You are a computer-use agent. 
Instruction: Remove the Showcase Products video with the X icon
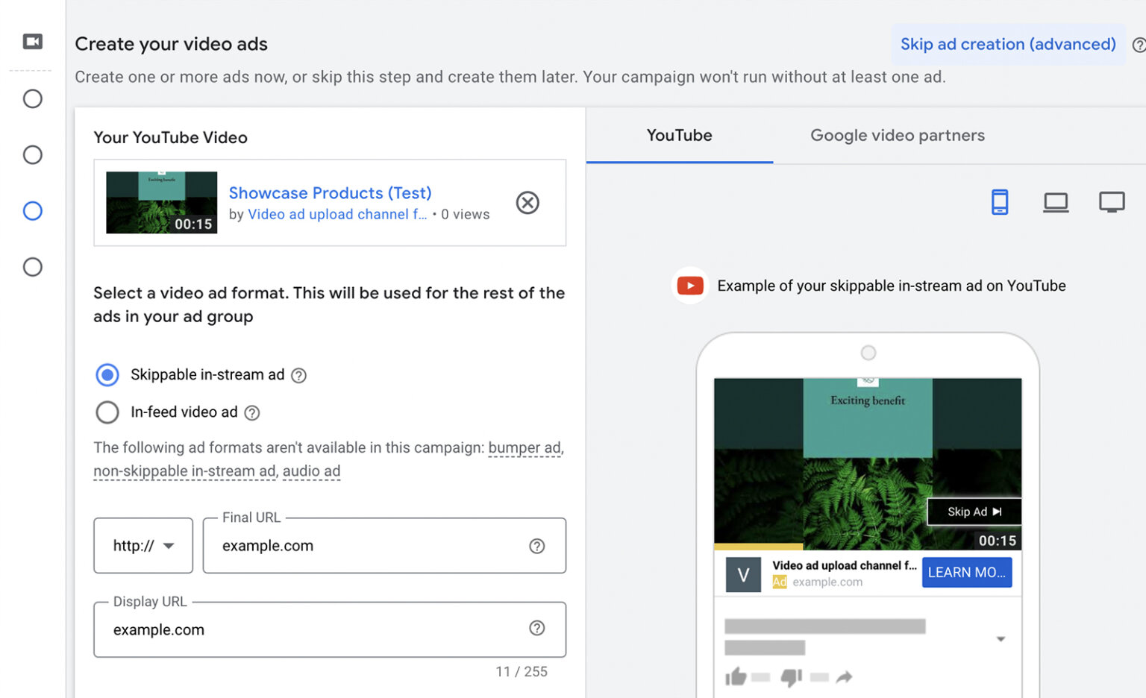pyautogui.click(x=527, y=202)
